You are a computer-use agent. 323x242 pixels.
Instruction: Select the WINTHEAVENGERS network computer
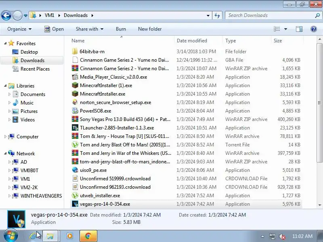tap(41, 196)
